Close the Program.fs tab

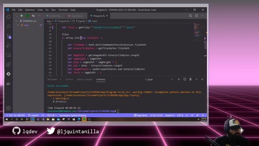[x=107, y=16]
